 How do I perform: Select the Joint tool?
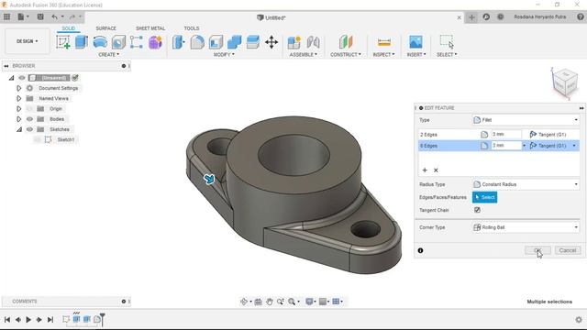(313, 42)
